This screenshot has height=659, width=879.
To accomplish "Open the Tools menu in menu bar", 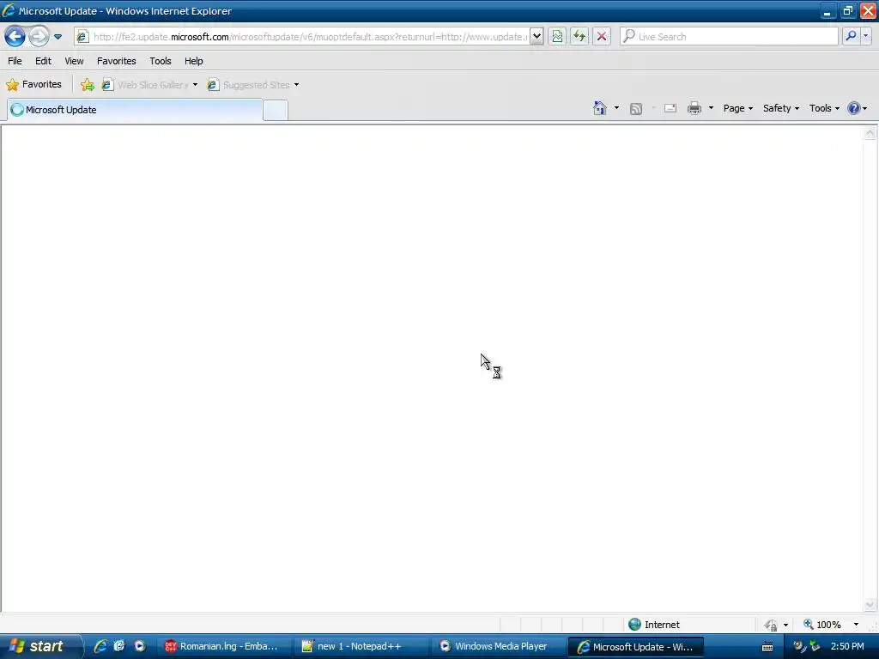I will (161, 61).
